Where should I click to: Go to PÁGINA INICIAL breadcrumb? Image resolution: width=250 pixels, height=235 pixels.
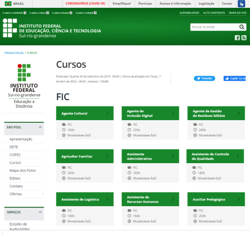pyautogui.click(x=14, y=53)
